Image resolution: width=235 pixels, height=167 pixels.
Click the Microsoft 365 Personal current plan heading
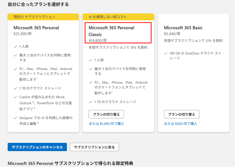pyautogui.click(x=36, y=28)
